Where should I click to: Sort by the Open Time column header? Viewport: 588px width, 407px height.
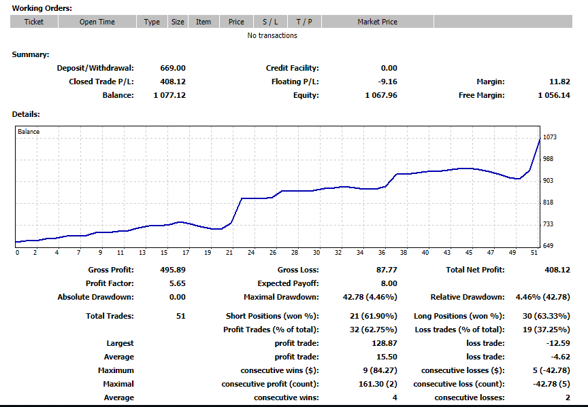click(97, 22)
